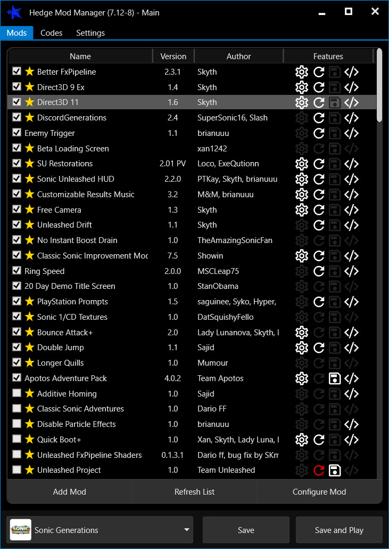
Task: Click favorite star for Additive Homing
Action: coord(30,394)
